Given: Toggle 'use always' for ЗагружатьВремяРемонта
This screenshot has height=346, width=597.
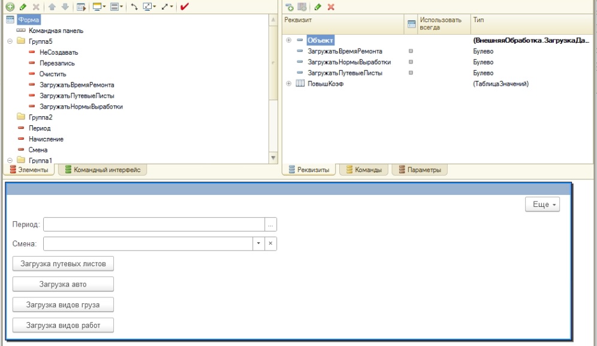Looking at the screenshot, I should point(411,52).
